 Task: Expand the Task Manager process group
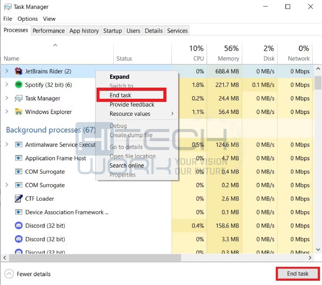[x=7, y=98]
